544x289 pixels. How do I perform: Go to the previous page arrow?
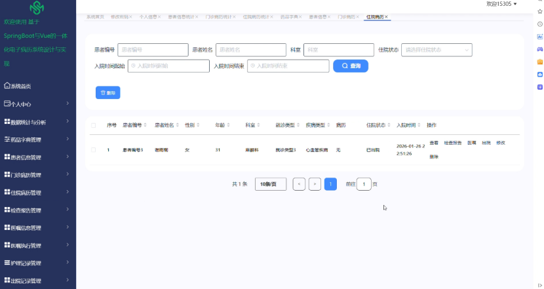coord(299,184)
